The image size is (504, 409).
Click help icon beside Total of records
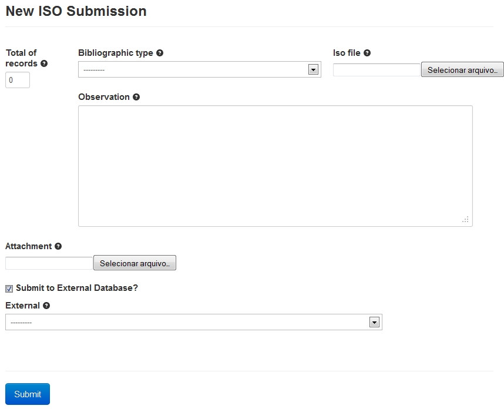click(44, 63)
